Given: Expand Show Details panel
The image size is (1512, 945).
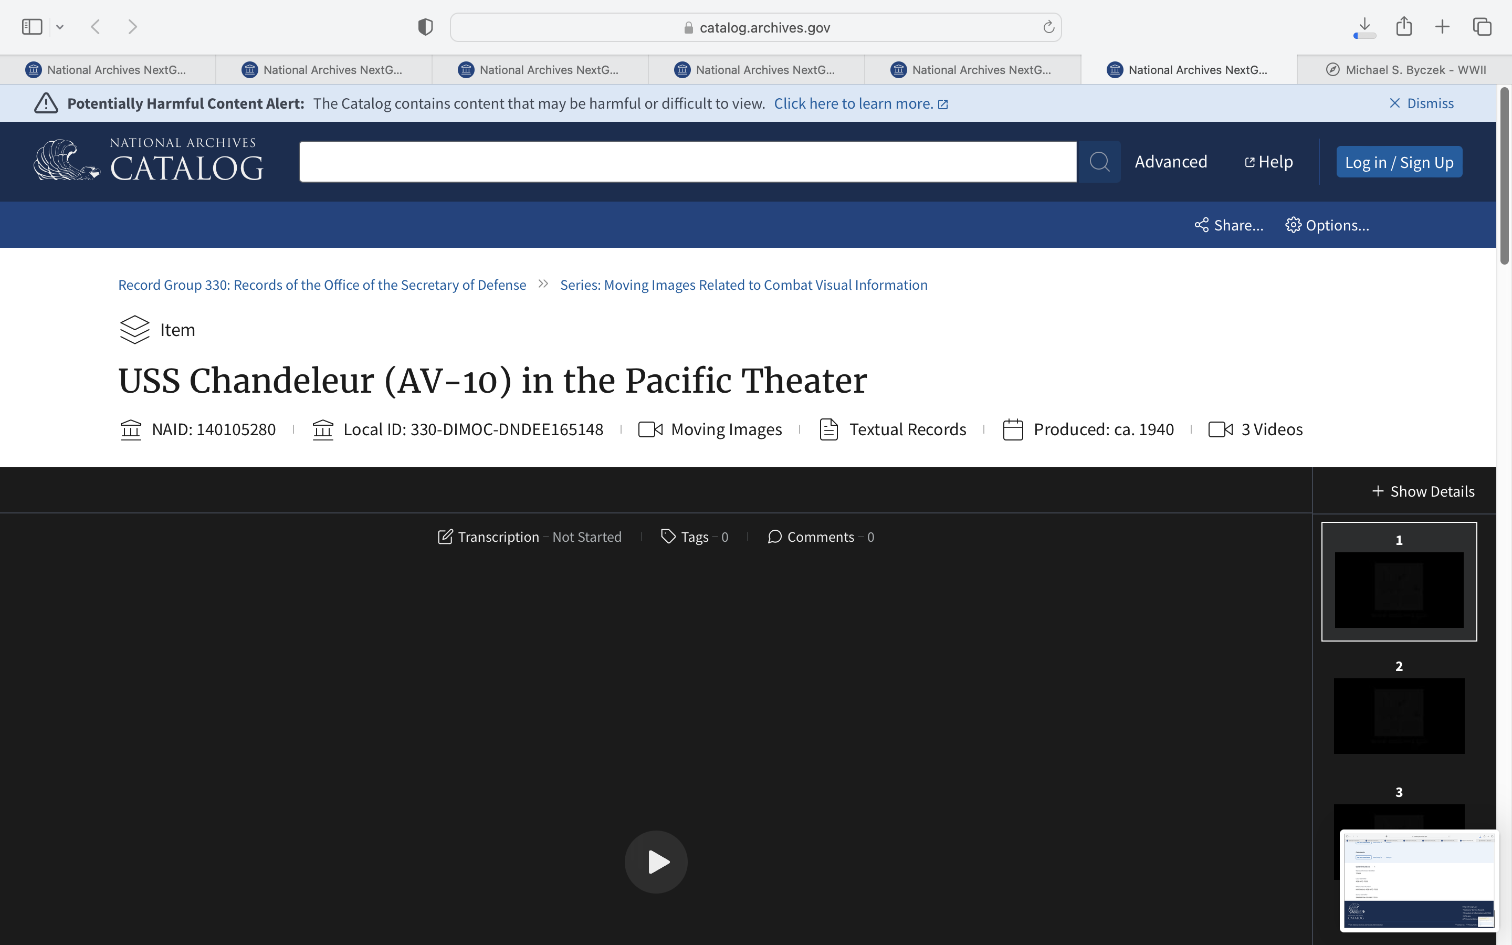Looking at the screenshot, I should coord(1423,491).
